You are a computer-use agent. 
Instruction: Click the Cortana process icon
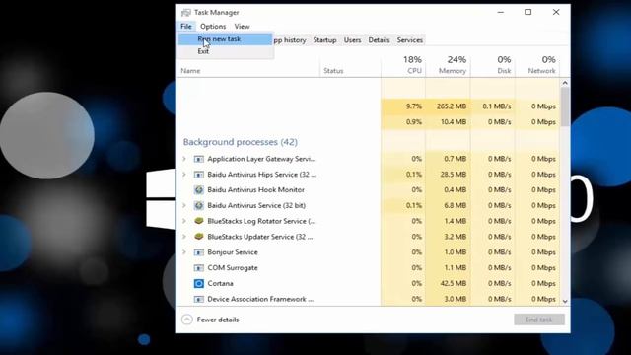[x=199, y=283]
